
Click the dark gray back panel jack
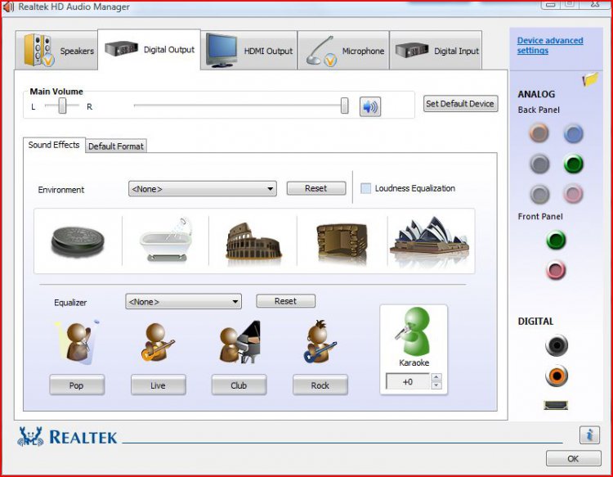tap(539, 164)
